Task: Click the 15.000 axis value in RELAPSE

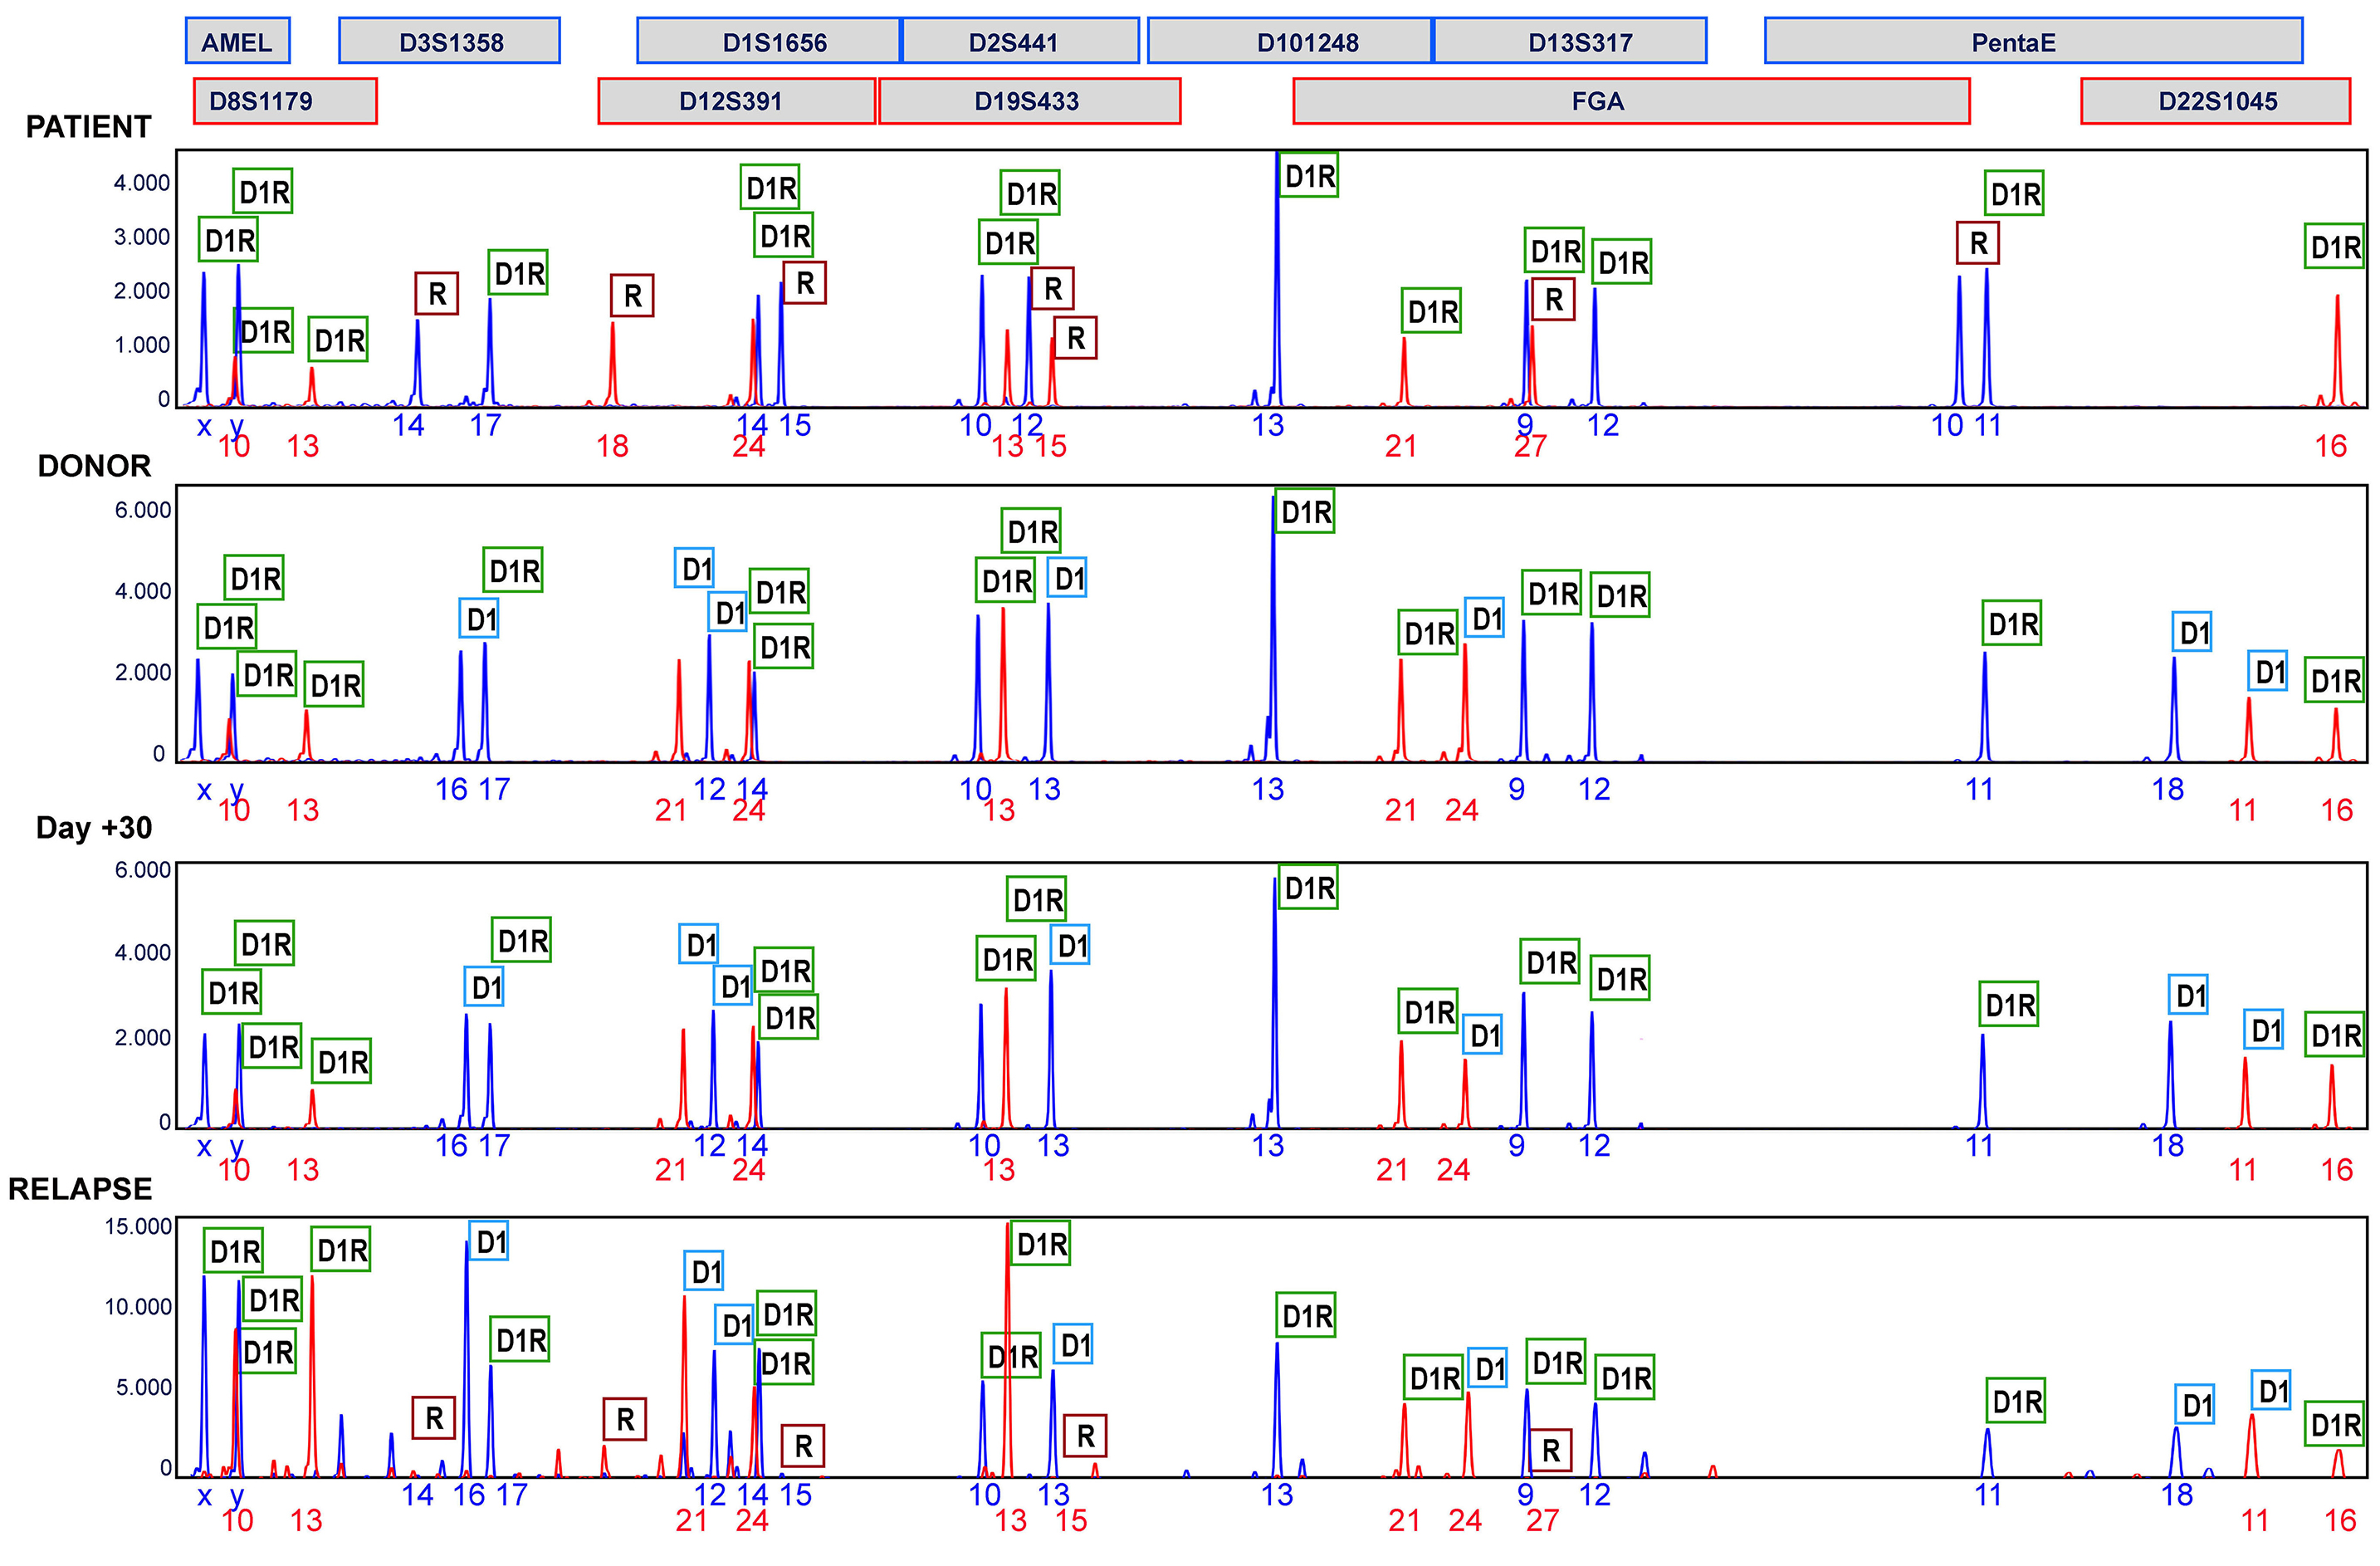Action: click(x=139, y=1227)
